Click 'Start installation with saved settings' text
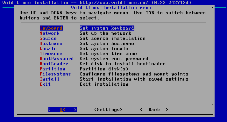 (134, 79)
